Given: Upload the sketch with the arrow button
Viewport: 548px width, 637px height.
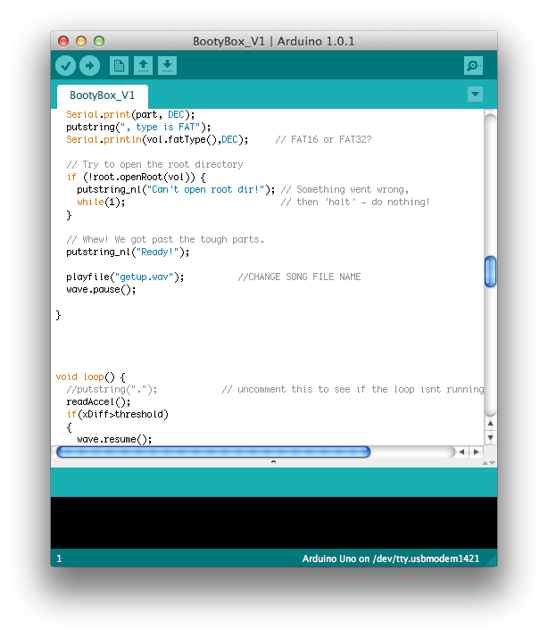Looking at the screenshot, I should pos(90,65).
